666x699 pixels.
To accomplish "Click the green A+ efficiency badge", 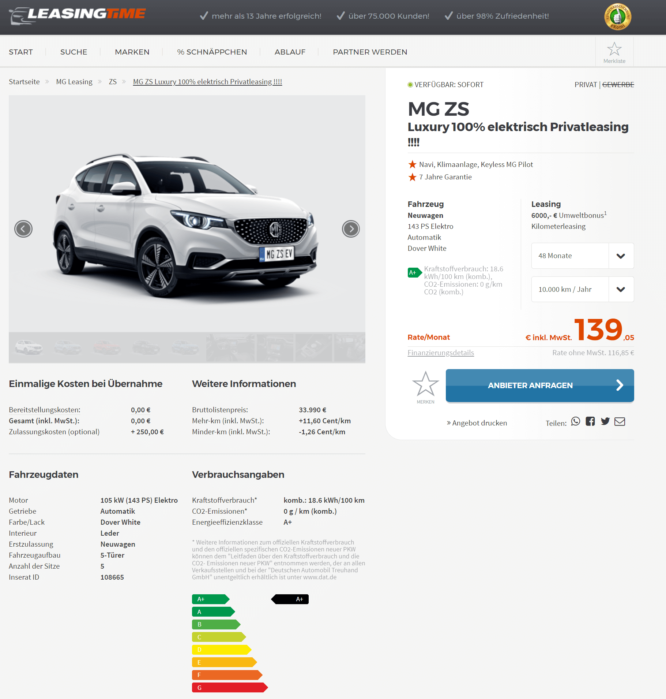I will [x=415, y=272].
